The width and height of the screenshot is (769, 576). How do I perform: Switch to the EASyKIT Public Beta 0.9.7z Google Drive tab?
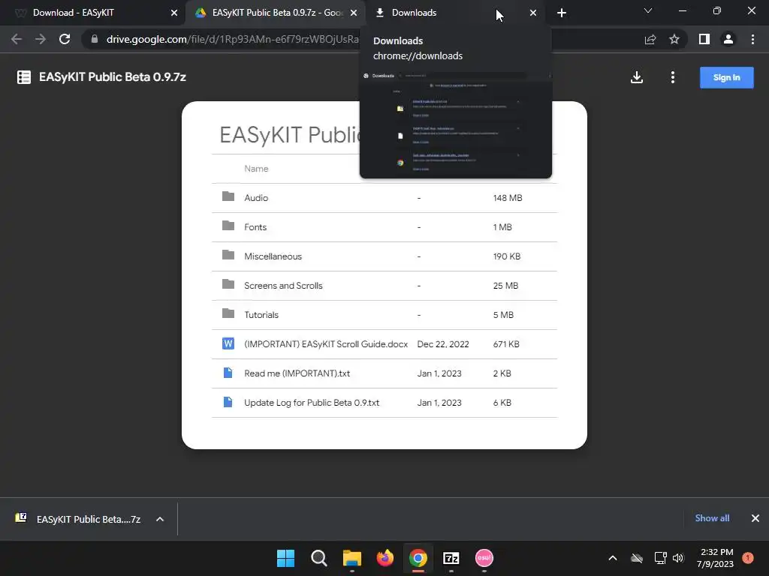[x=277, y=13]
